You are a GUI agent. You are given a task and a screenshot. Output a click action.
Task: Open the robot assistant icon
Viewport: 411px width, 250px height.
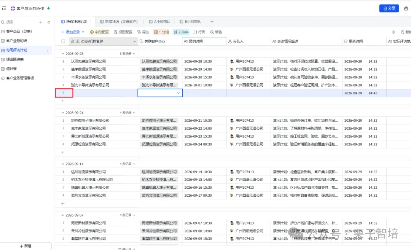point(406,8)
